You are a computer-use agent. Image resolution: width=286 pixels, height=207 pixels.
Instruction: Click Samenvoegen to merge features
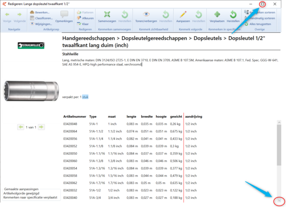[107, 17]
